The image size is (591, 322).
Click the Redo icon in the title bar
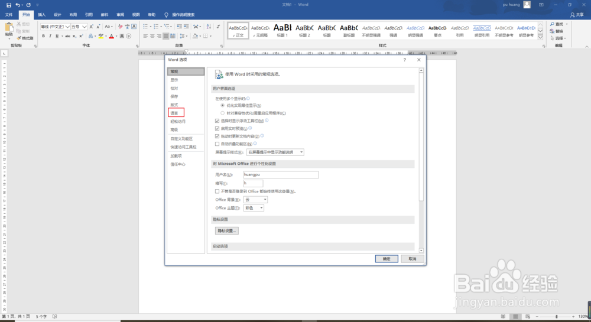coord(28,5)
